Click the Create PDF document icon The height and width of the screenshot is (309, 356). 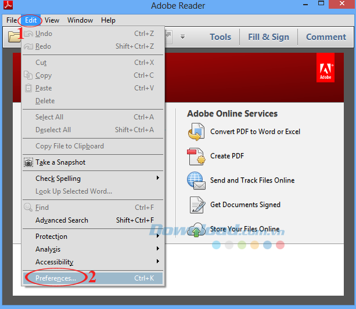[196, 157]
